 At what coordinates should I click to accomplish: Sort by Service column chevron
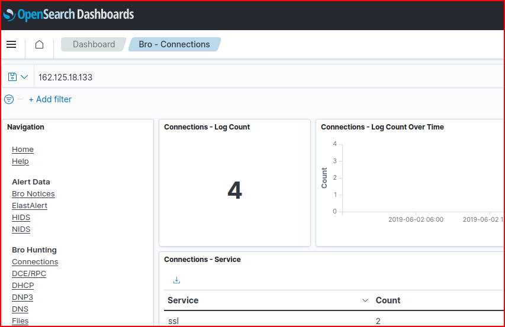pos(365,300)
